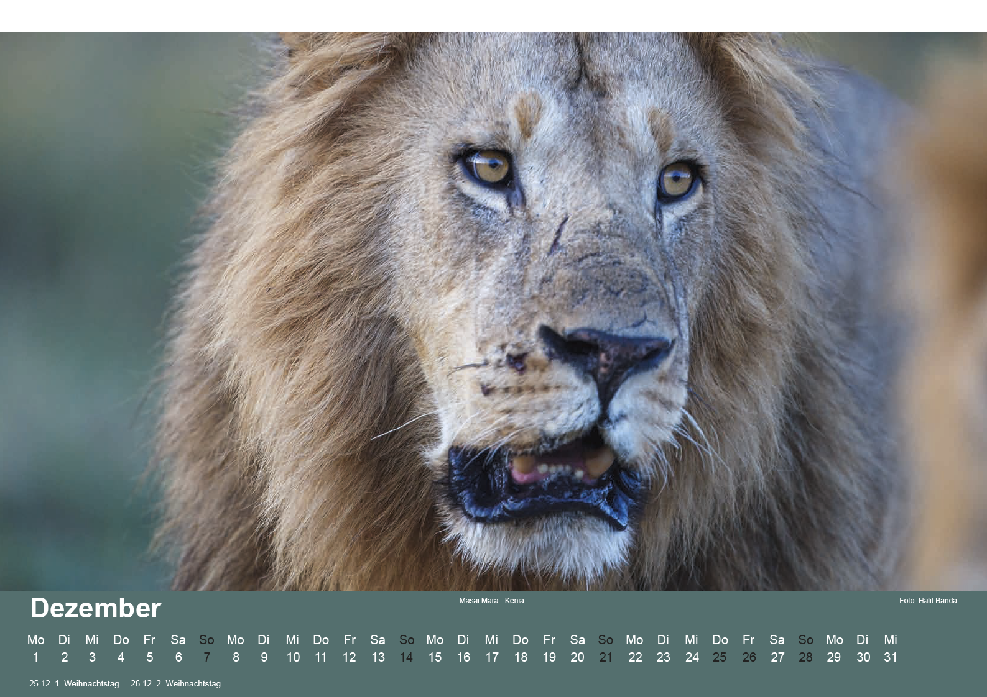The width and height of the screenshot is (987, 697).
Task: Click holiday day number 26
Action: (749, 657)
